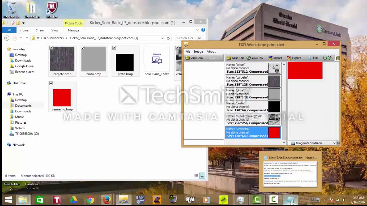Select the "carpete" texture entry
The height and width of the screenshot is (206, 367).
[253, 81]
